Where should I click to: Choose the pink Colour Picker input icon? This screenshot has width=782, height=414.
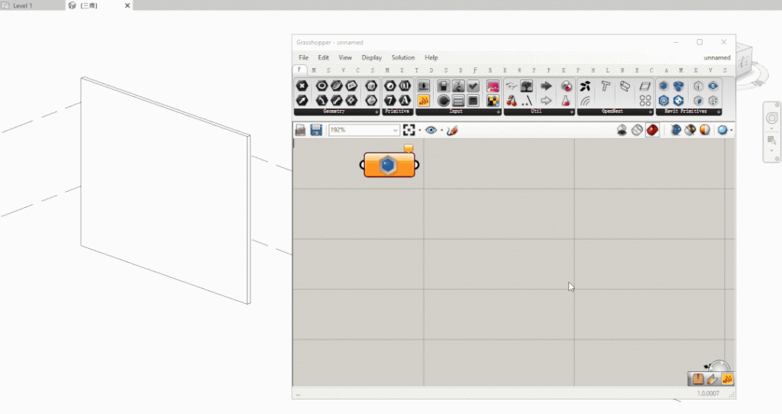(493, 86)
